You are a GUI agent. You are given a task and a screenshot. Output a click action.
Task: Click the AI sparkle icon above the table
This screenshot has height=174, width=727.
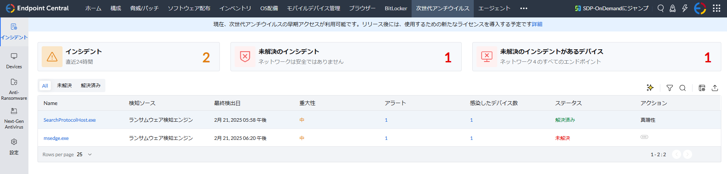pyautogui.click(x=650, y=88)
